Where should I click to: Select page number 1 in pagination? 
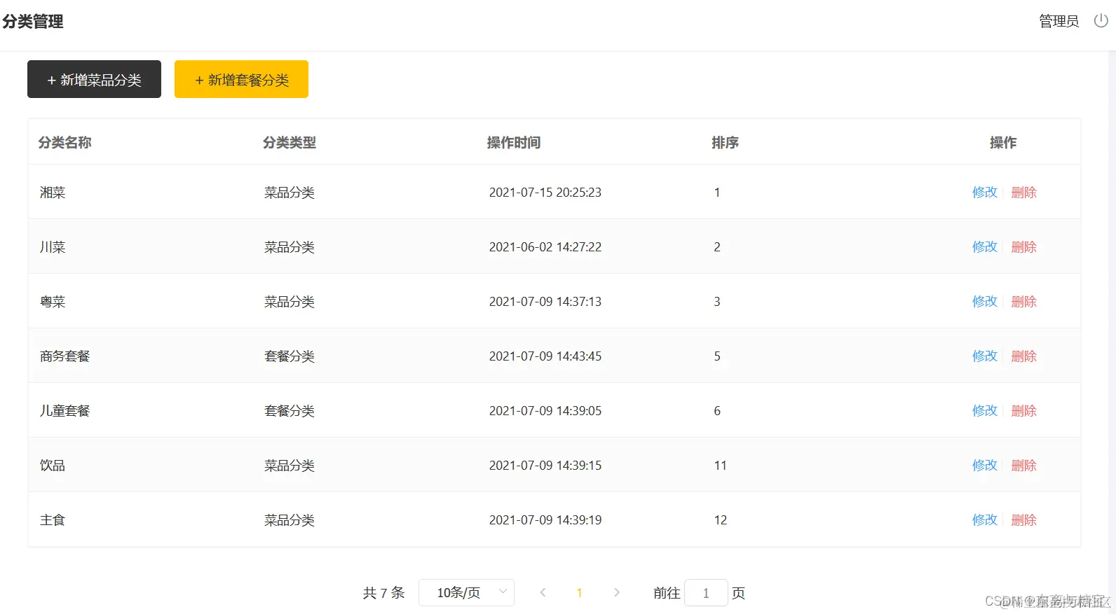click(579, 593)
